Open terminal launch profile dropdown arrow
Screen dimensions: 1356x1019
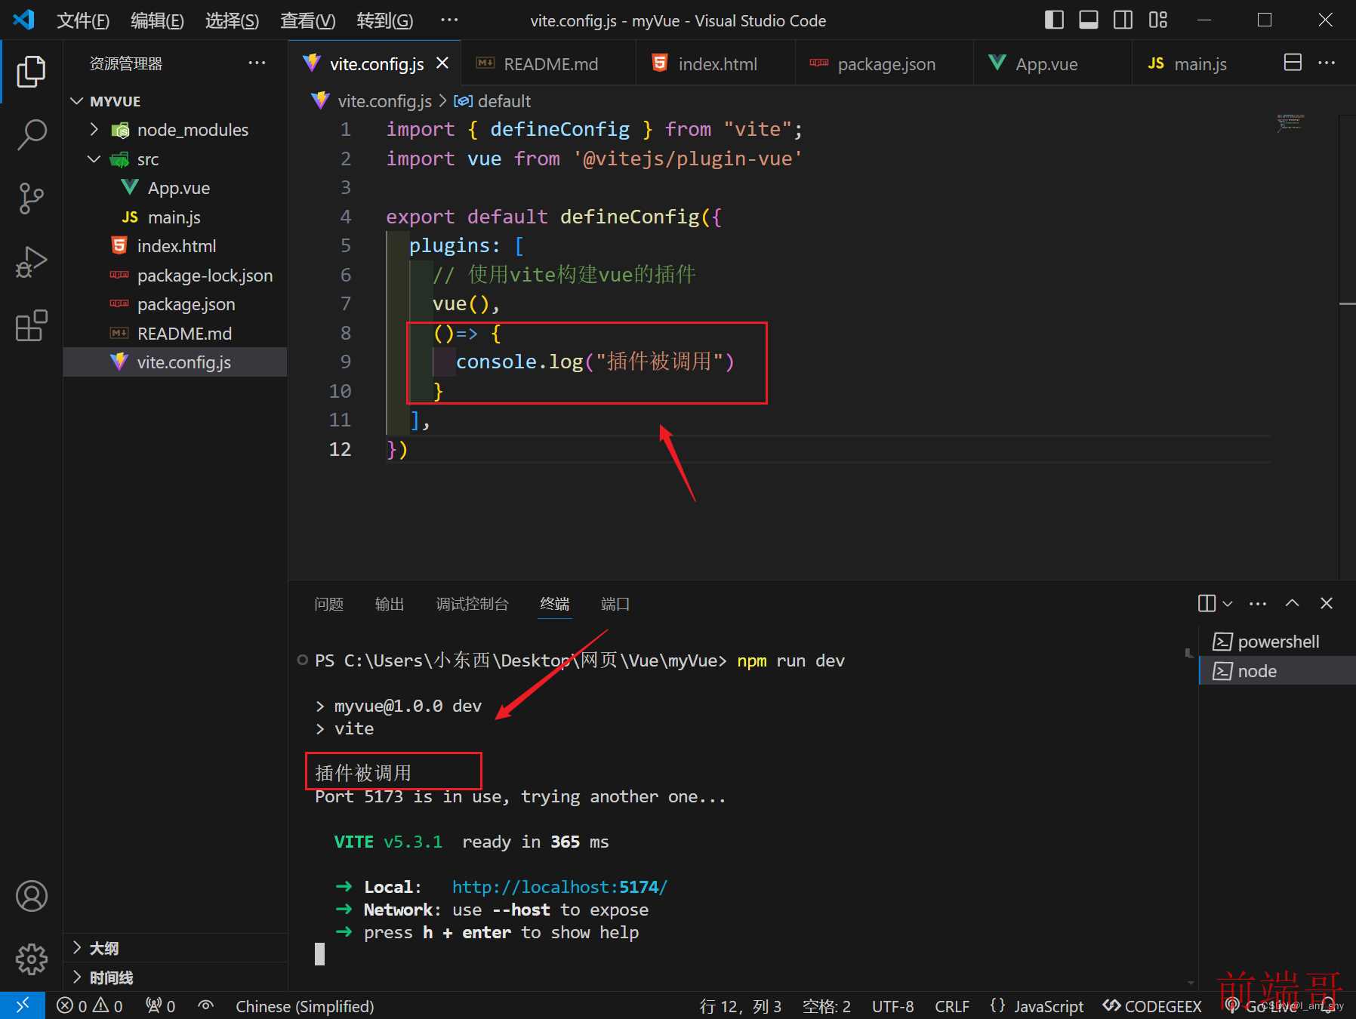coord(1228,603)
